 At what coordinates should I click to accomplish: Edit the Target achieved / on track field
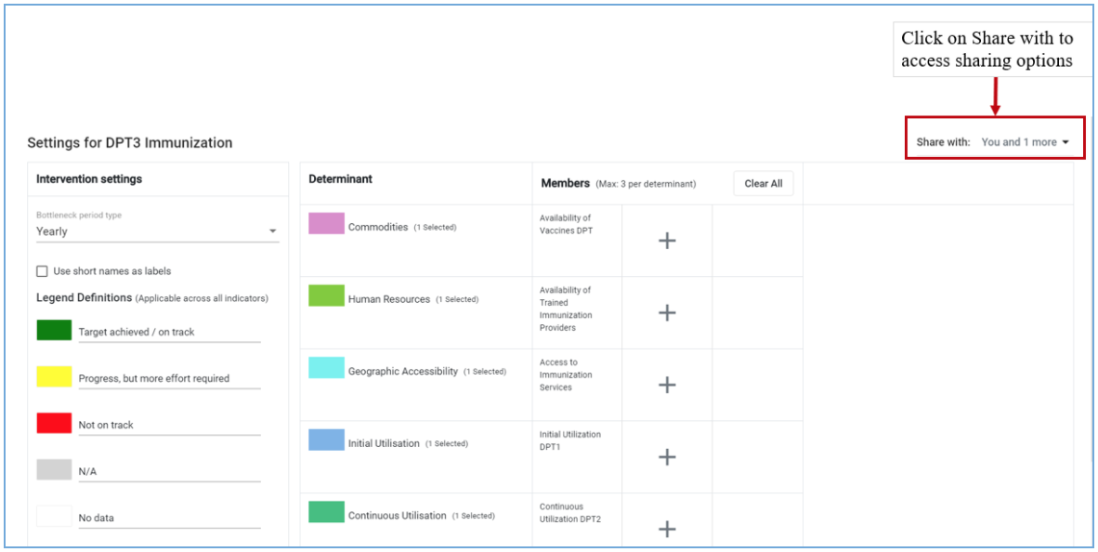(x=169, y=332)
